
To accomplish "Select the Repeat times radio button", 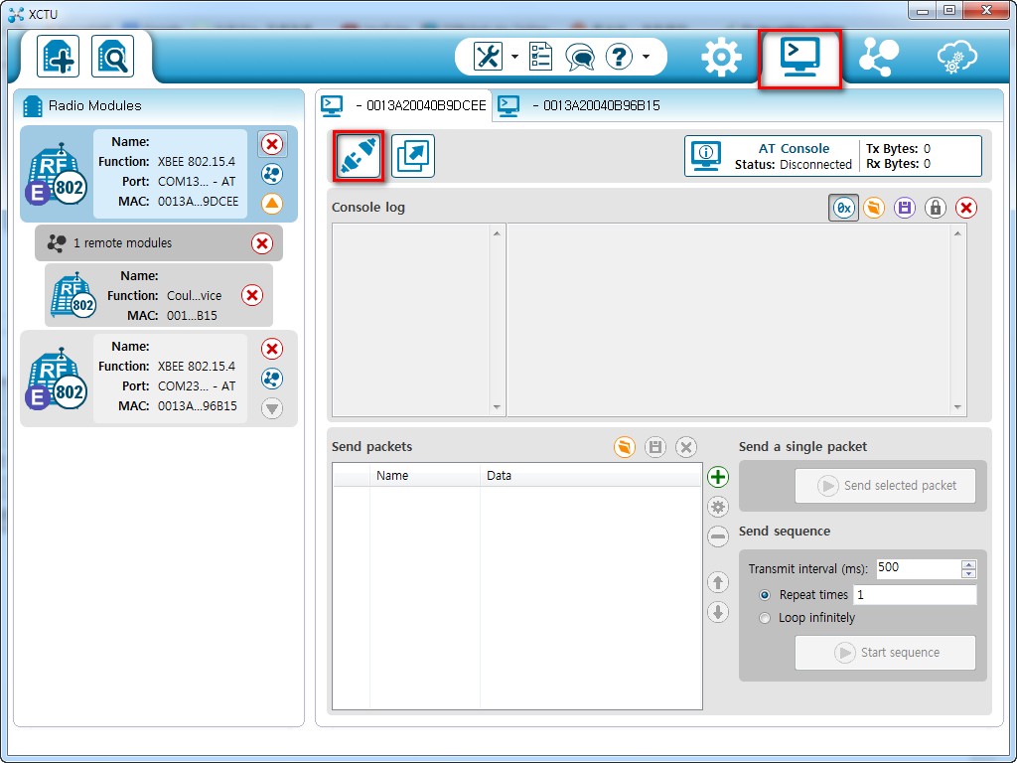I will click(765, 595).
